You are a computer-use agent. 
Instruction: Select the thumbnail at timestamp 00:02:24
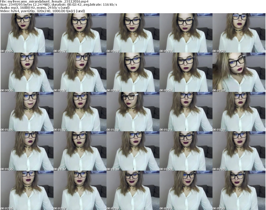click(186, 190)
